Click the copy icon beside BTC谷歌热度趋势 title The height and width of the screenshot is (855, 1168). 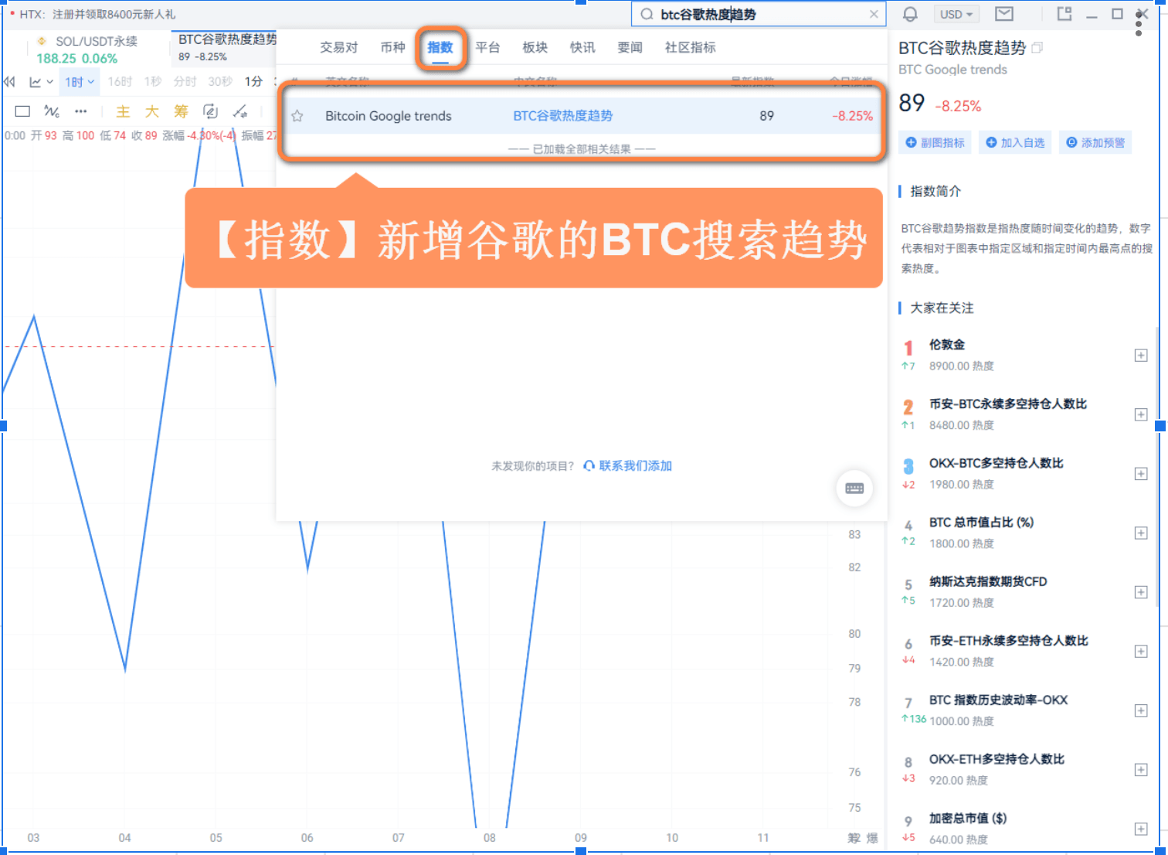pyautogui.click(x=1037, y=48)
